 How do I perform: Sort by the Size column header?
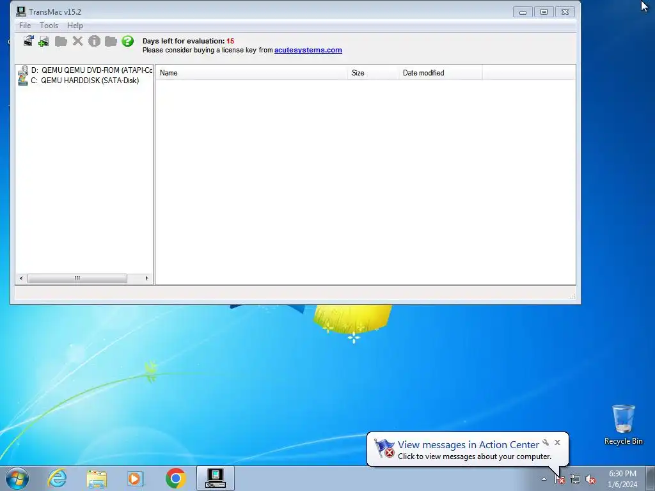coord(373,73)
